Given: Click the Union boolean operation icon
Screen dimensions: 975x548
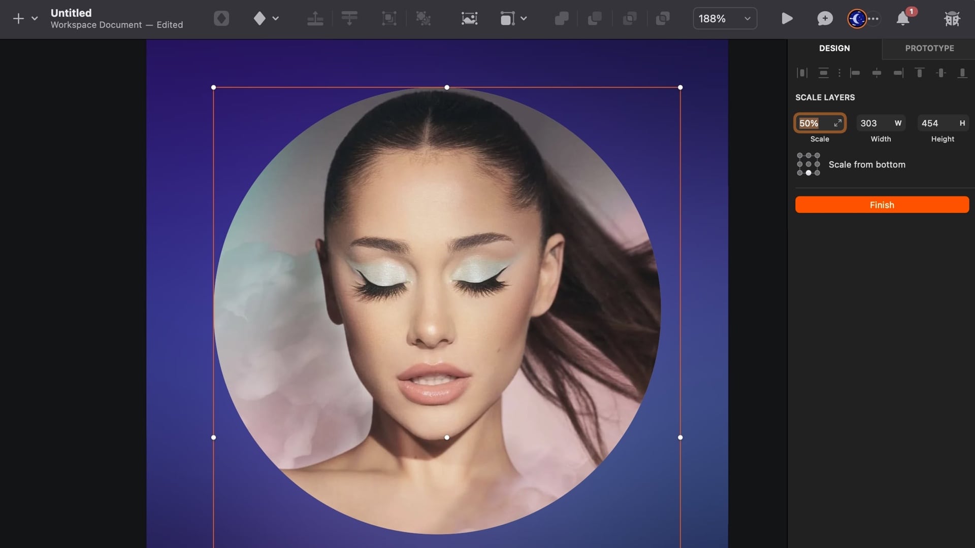Looking at the screenshot, I should pyautogui.click(x=562, y=19).
